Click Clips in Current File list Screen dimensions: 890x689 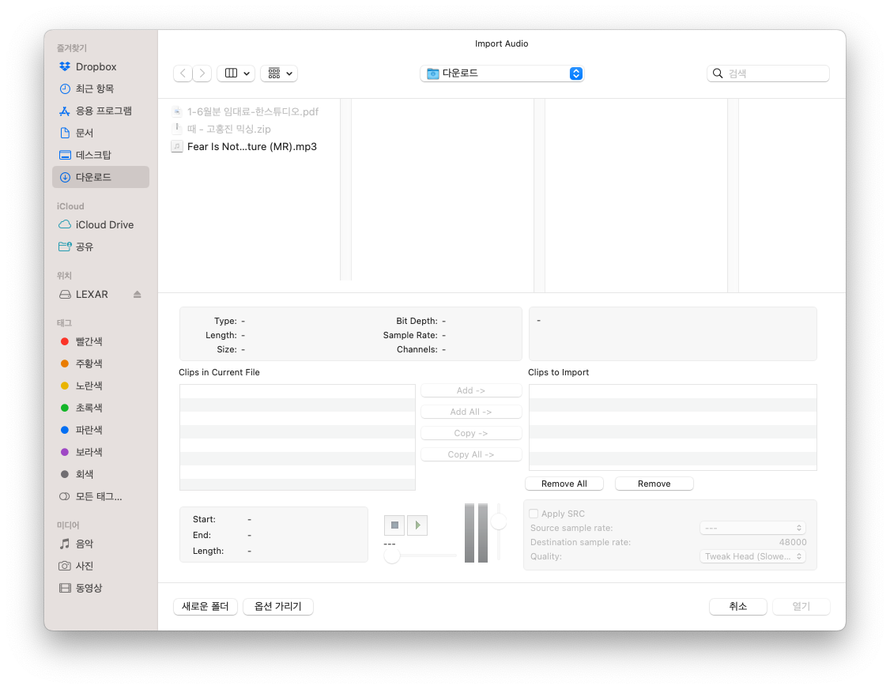pos(297,438)
